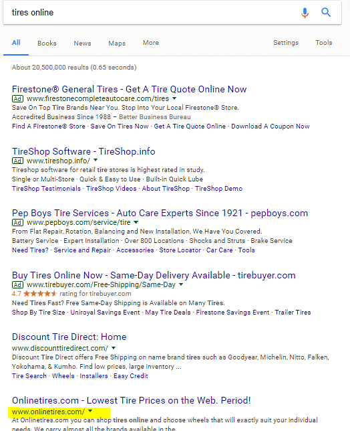
Task: Open May Tire Deals sitelink
Action: click(168, 313)
